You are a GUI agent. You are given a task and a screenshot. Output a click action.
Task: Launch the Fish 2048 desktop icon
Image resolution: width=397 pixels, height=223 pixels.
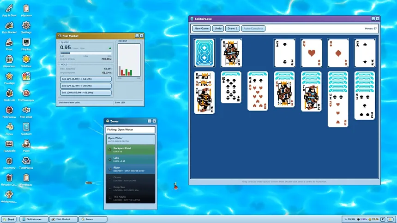(x=26, y=112)
